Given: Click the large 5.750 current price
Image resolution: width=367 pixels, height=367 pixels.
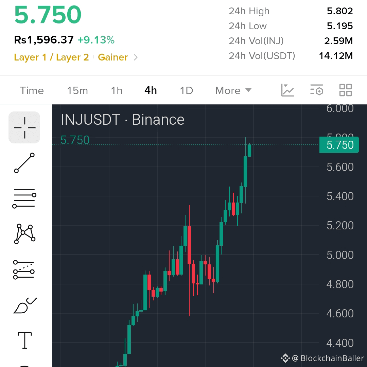Looking at the screenshot, I should click(48, 15).
